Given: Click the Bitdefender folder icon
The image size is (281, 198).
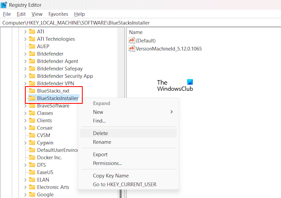Looking at the screenshot, I should click(32, 54).
